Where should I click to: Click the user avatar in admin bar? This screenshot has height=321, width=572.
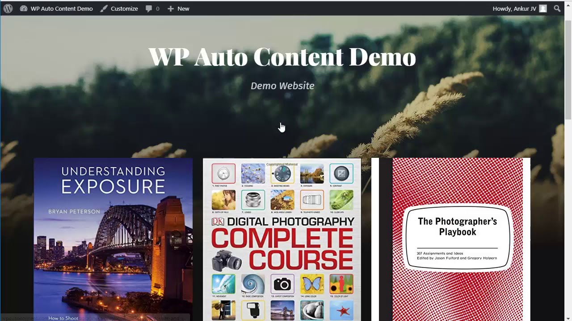[543, 8]
